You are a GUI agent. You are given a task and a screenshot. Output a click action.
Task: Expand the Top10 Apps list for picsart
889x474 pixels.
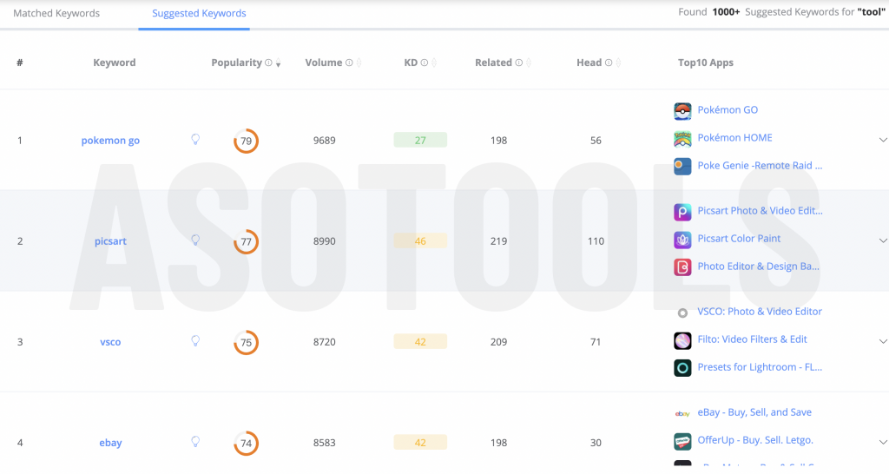click(883, 241)
